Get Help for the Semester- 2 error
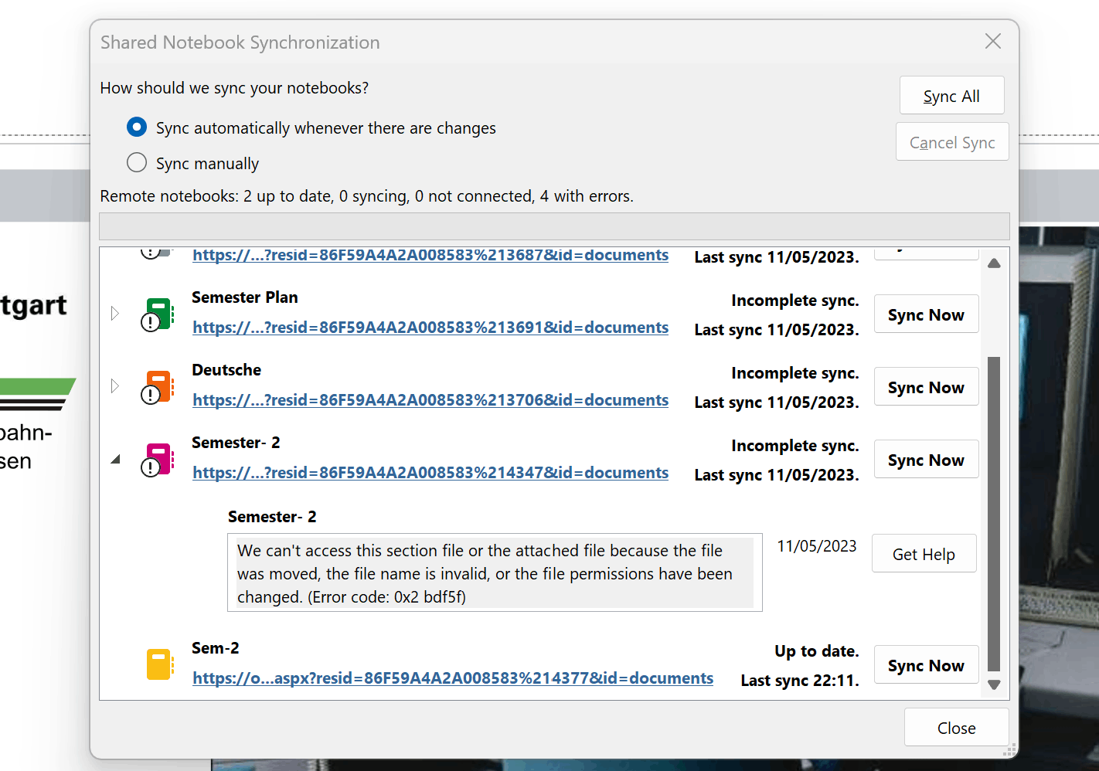 [x=924, y=554]
